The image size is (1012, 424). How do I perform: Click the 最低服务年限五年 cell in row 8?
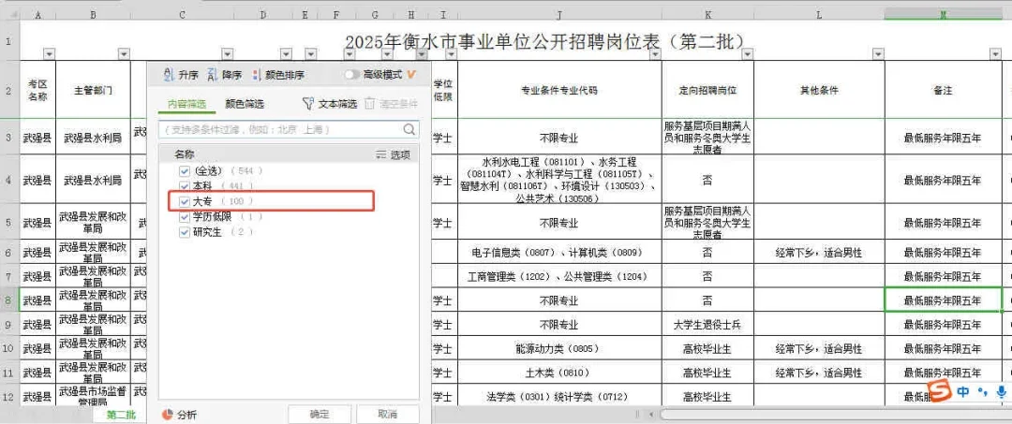(943, 300)
